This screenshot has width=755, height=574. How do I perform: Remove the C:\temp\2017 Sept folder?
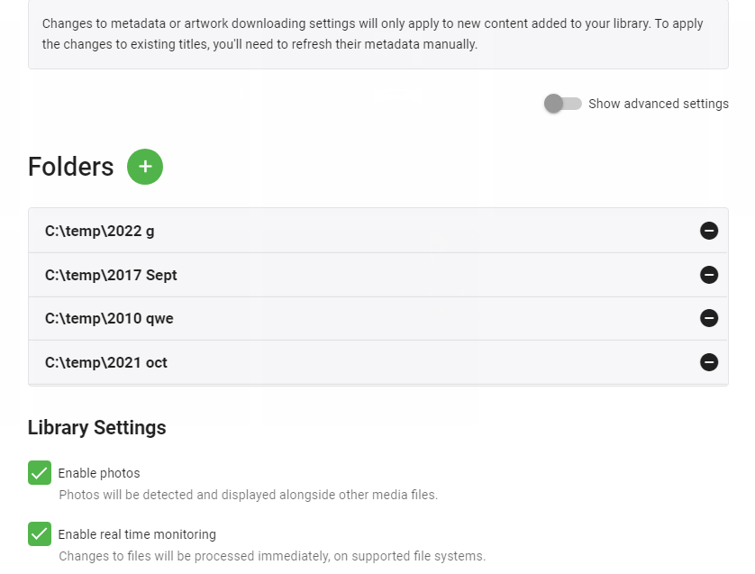(x=709, y=275)
